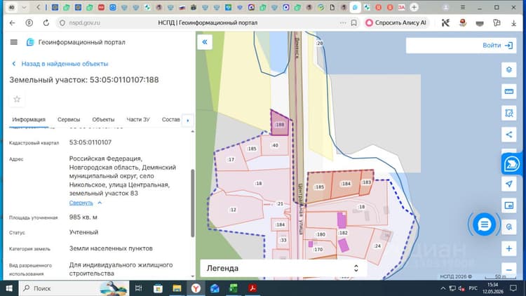Open the hamburger menu of the Geoportal
The width and height of the screenshot is (526, 296).
tap(14, 42)
